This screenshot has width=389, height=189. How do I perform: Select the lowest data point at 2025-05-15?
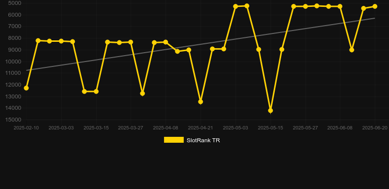tap(270, 110)
